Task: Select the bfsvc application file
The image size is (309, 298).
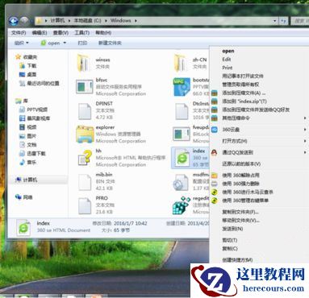Action: [111, 87]
